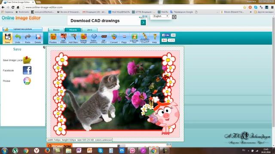The width and height of the screenshot is (275, 154).
Task: Open Yandex browser from taskbar
Action: [x=37, y=151]
